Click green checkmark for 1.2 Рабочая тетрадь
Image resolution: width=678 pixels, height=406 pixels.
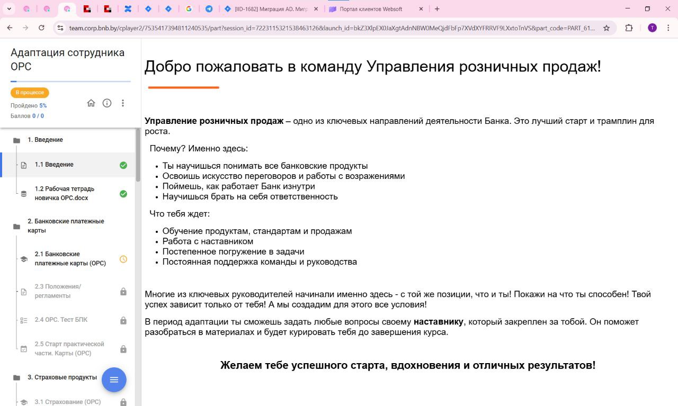tap(123, 194)
